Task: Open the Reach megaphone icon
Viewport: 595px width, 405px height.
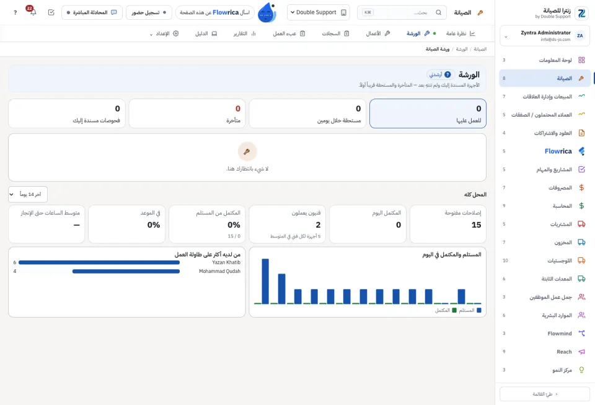Action: click(581, 352)
